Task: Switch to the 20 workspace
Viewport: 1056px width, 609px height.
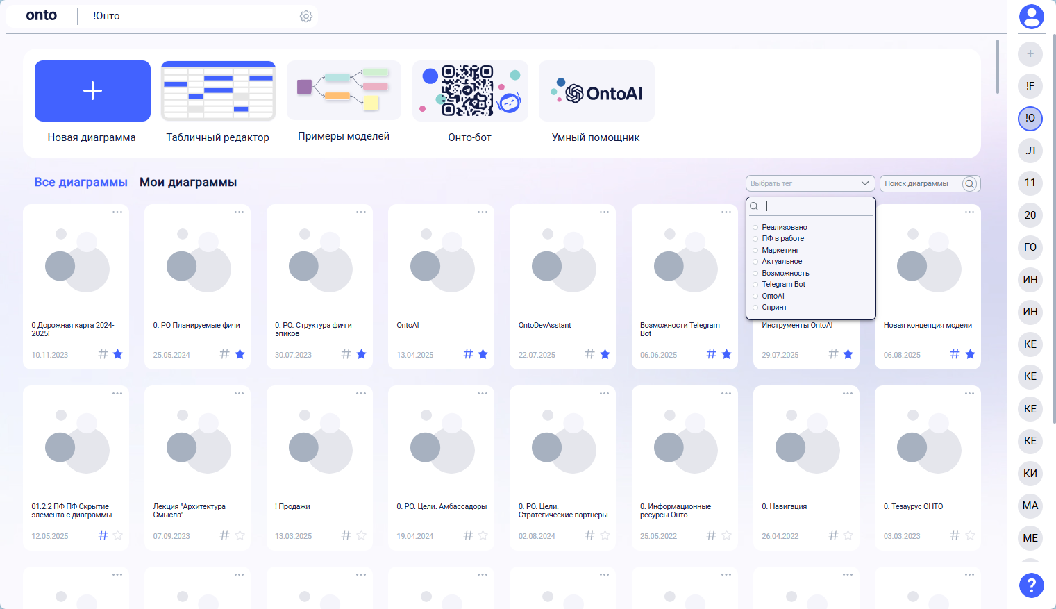Action: [1030, 215]
